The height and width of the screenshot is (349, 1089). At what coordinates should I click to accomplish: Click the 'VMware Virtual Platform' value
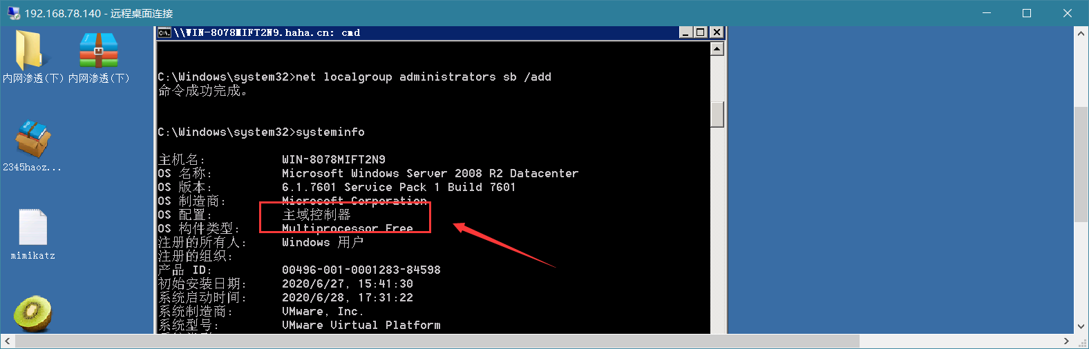point(361,325)
